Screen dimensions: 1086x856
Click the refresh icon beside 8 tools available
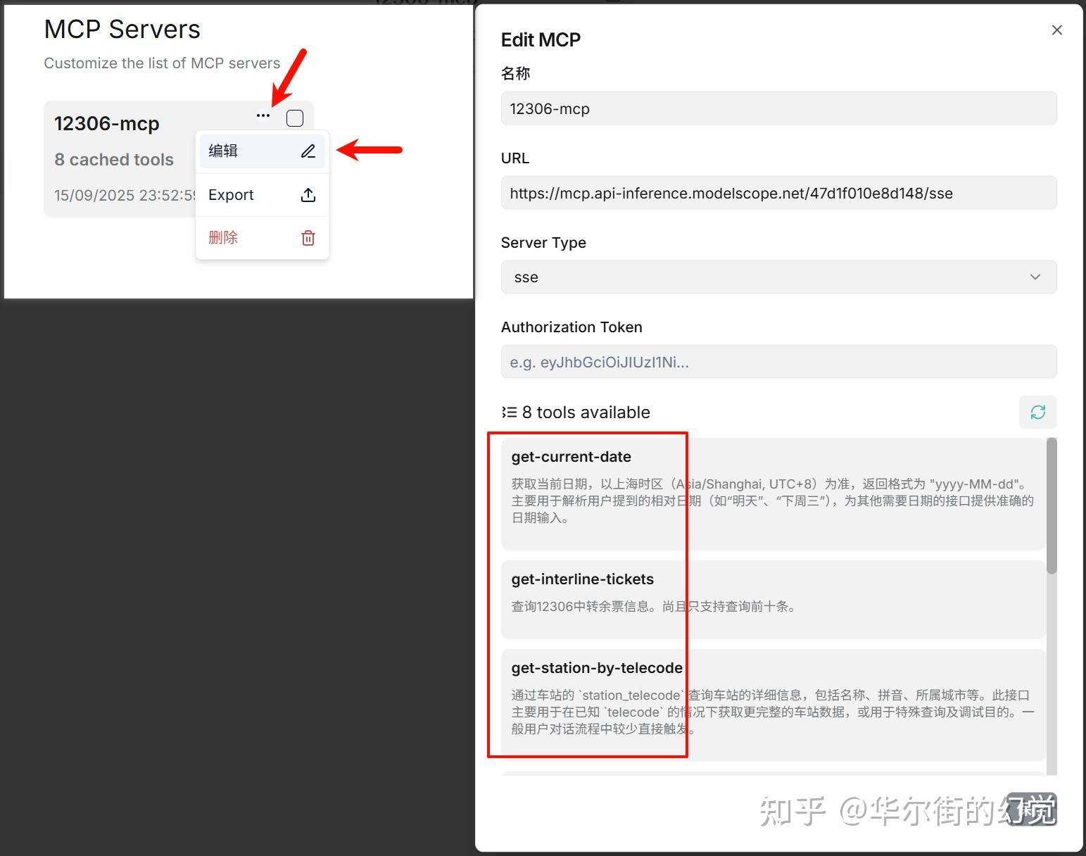1037,412
